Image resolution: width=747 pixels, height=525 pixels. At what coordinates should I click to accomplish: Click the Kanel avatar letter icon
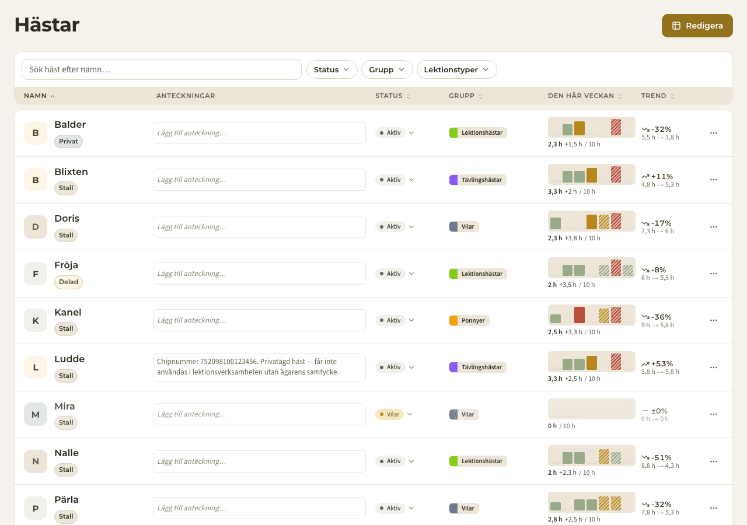click(36, 320)
